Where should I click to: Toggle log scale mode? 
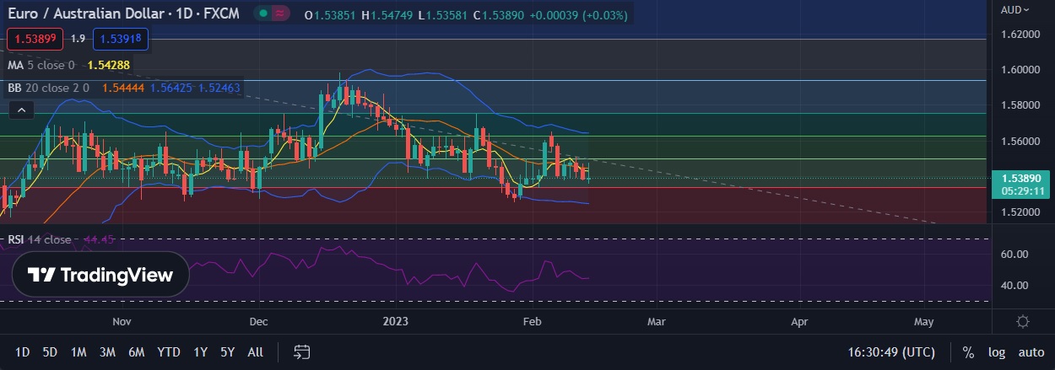pyautogui.click(x=996, y=352)
